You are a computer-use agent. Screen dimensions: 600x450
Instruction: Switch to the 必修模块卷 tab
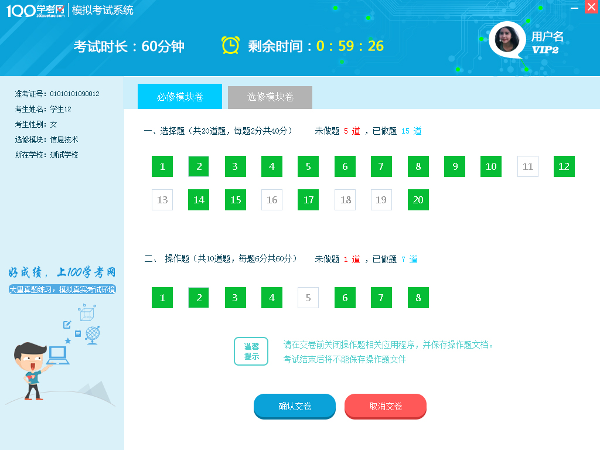tap(180, 97)
